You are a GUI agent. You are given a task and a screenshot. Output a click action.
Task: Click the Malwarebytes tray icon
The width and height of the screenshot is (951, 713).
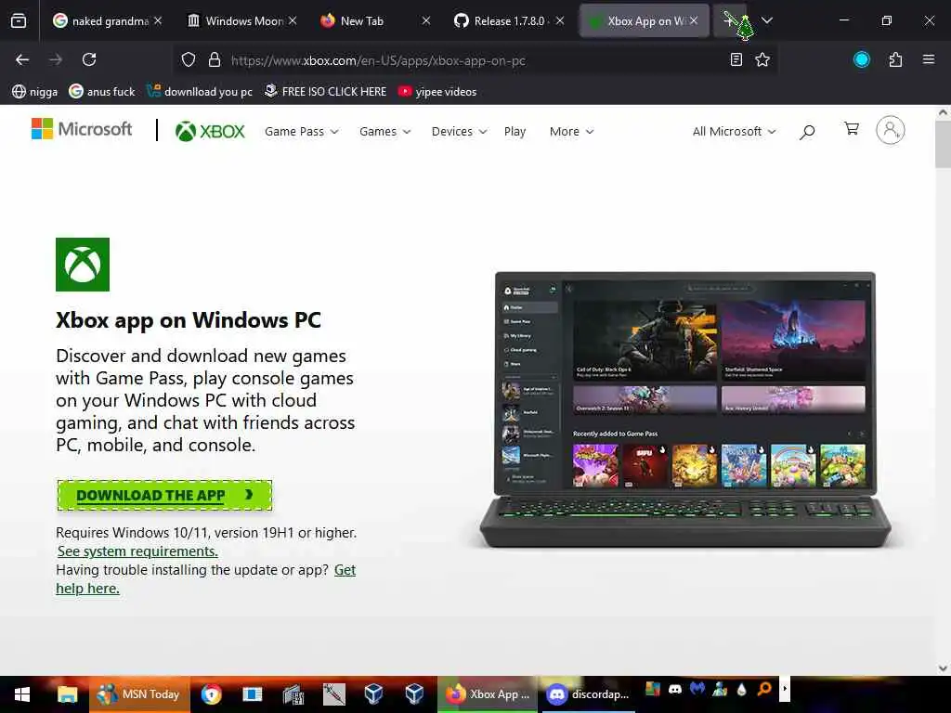tap(697, 689)
